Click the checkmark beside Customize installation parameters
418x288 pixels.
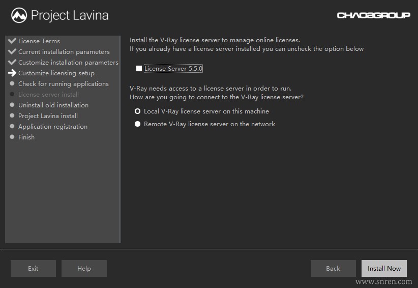(x=12, y=62)
